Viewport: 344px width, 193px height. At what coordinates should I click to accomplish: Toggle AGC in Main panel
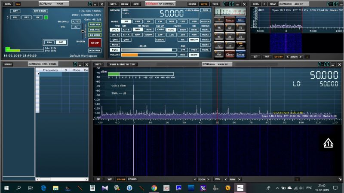(61, 42)
